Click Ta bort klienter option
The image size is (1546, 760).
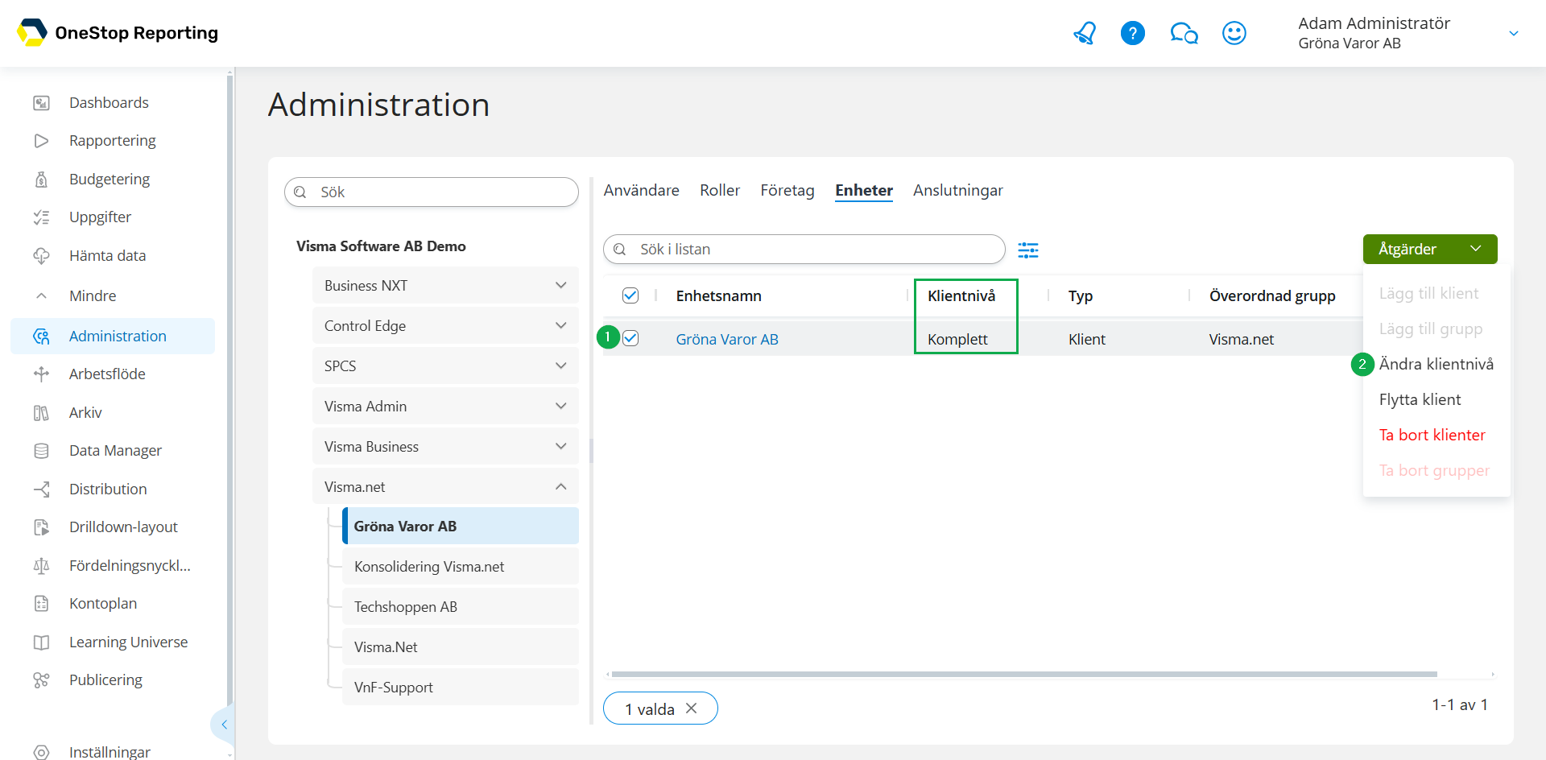coord(1432,436)
